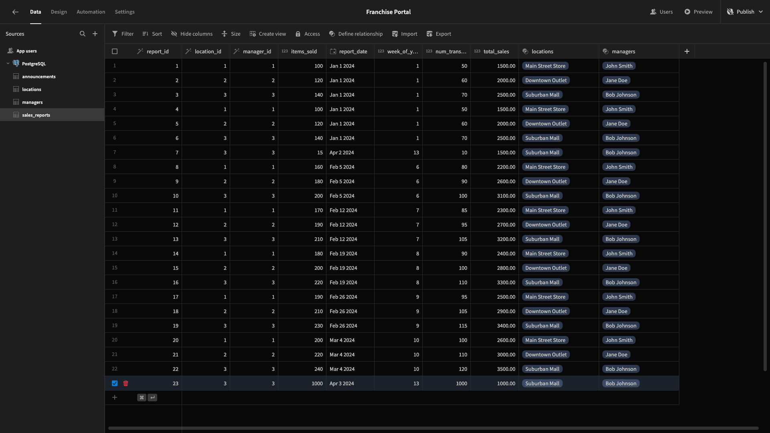Click the vertical scrollbar on right
The height and width of the screenshot is (433, 770).
pos(765,216)
